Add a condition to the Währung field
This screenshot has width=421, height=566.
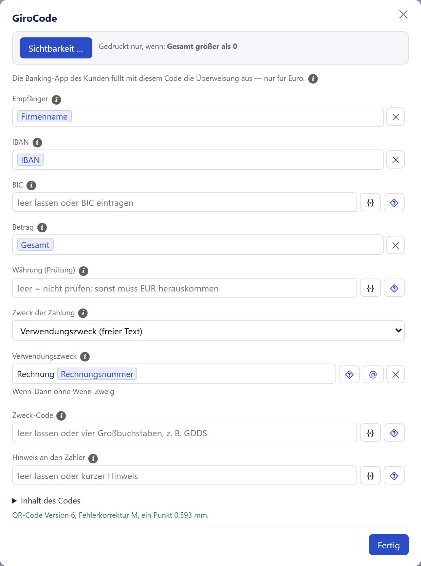tap(394, 288)
